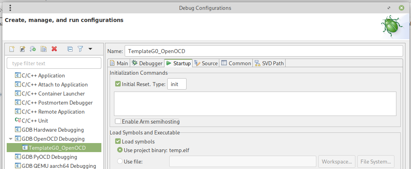Open the window menu with three dots
The height and width of the screenshot is (169, 411).
pyautogui.click(x=10, y=8)
